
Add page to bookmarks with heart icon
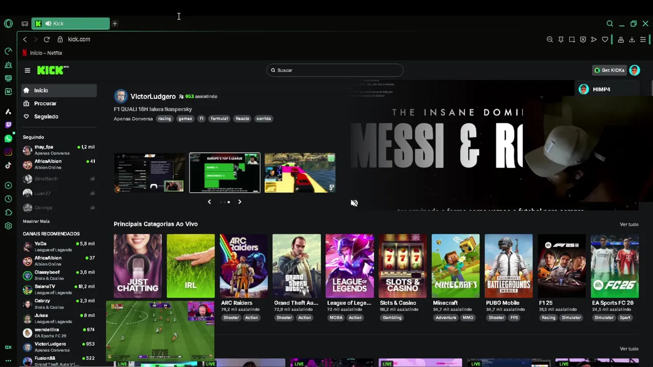(605, 39)
